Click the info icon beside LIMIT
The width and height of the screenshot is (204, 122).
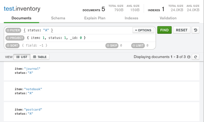(x=134, y=45)
